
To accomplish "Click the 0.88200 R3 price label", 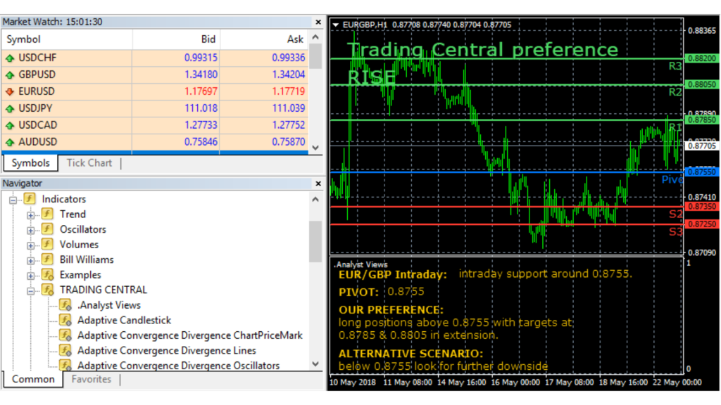I will (x=702, y=58).
